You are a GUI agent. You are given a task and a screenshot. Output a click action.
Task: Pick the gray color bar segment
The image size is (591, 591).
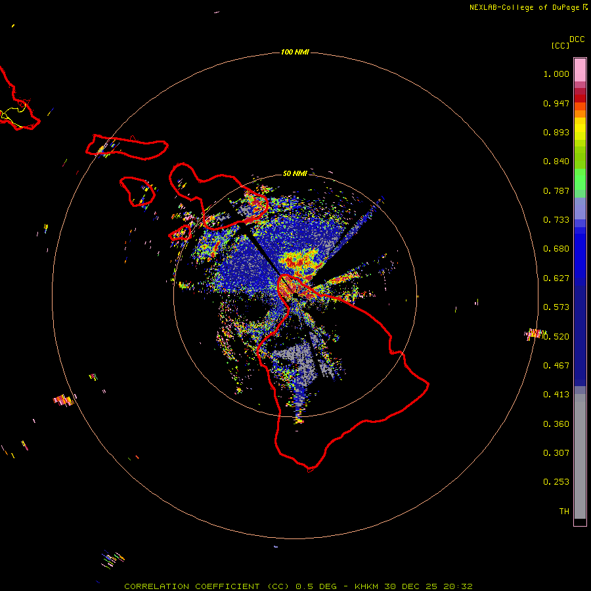coord(580,456)
